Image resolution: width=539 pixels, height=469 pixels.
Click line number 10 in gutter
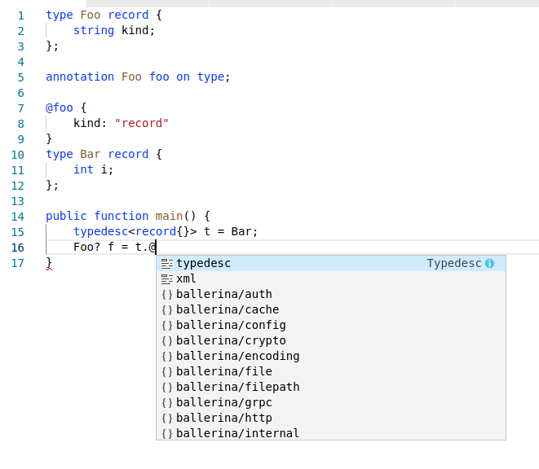coord(18,155)
